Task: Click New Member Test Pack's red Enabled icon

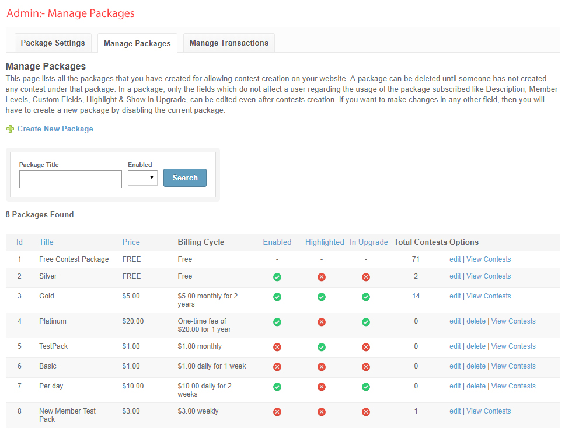Action: pos(277,412)
